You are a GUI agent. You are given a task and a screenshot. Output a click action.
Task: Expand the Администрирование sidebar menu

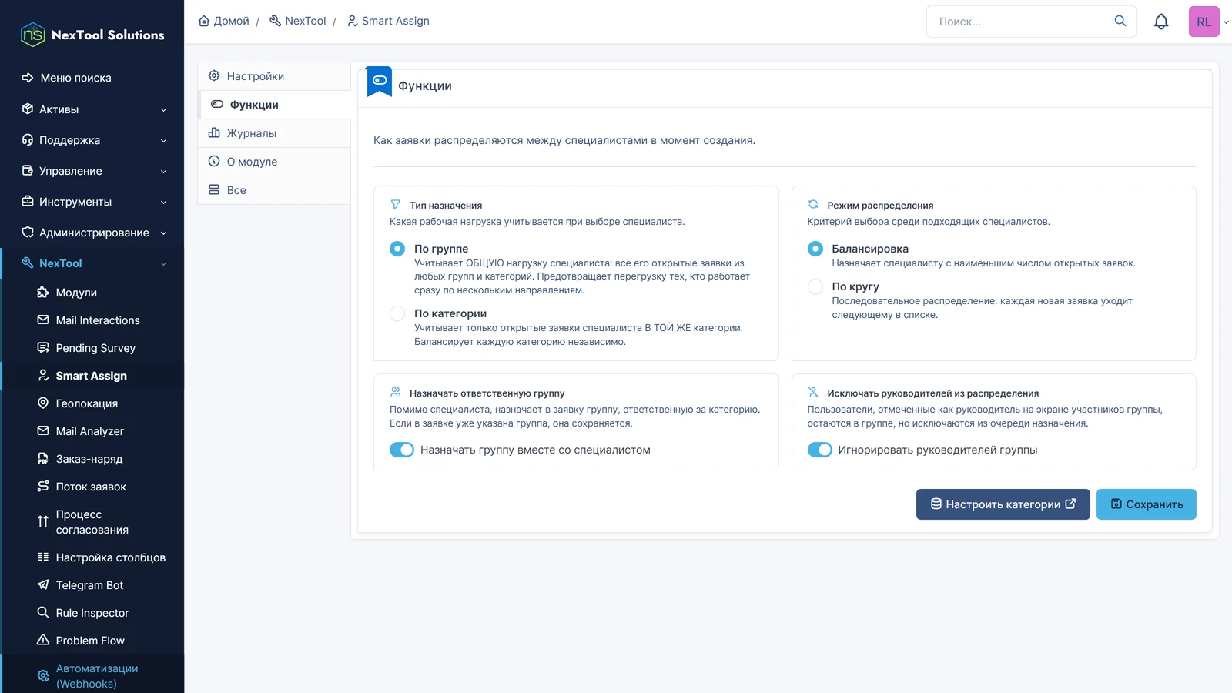coord(92,233)
